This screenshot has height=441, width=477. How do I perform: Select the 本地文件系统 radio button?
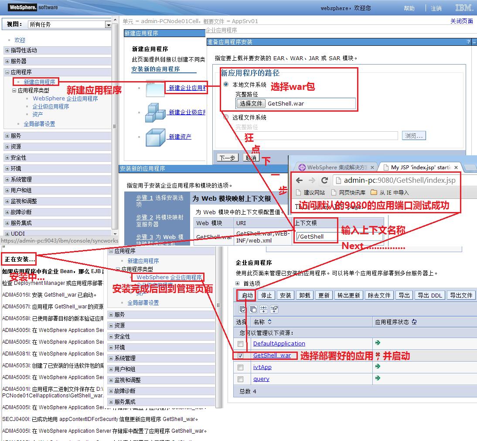(x=226, y=84)
